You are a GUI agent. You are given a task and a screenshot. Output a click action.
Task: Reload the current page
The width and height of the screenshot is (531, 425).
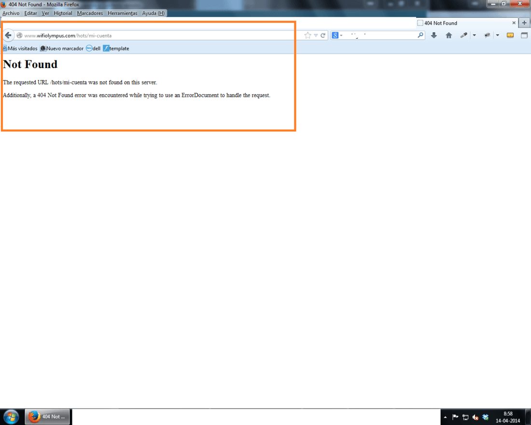[323, 35]
